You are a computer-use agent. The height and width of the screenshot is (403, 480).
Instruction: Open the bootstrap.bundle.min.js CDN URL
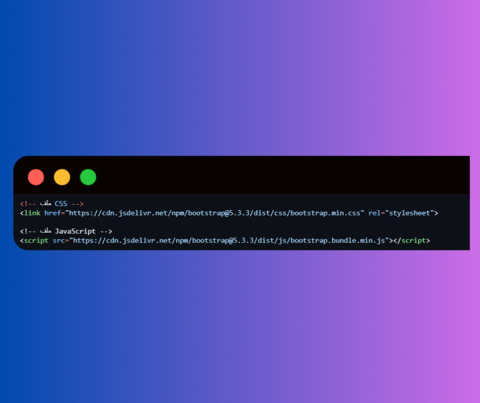click(x=229, y=240)
